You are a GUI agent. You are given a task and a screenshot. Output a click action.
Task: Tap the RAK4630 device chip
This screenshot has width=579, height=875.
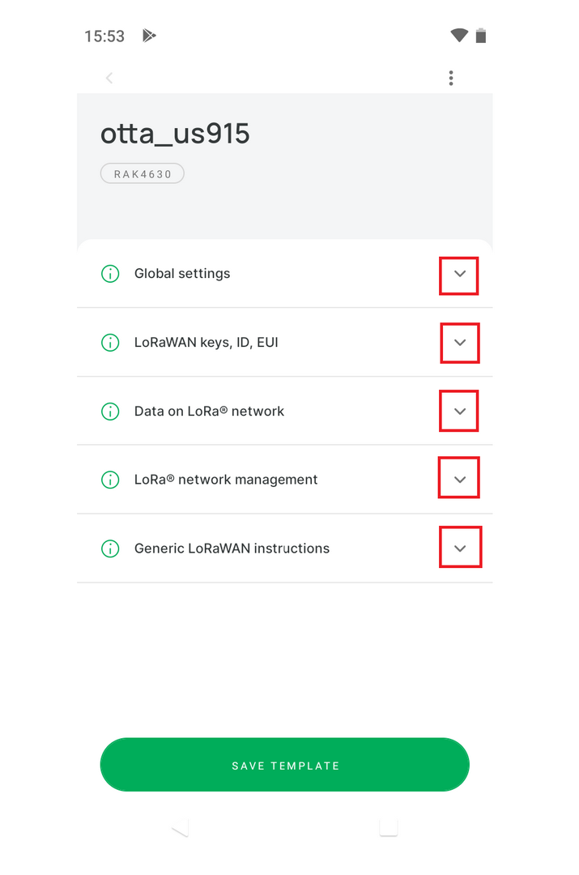click(x=143, y=173)
